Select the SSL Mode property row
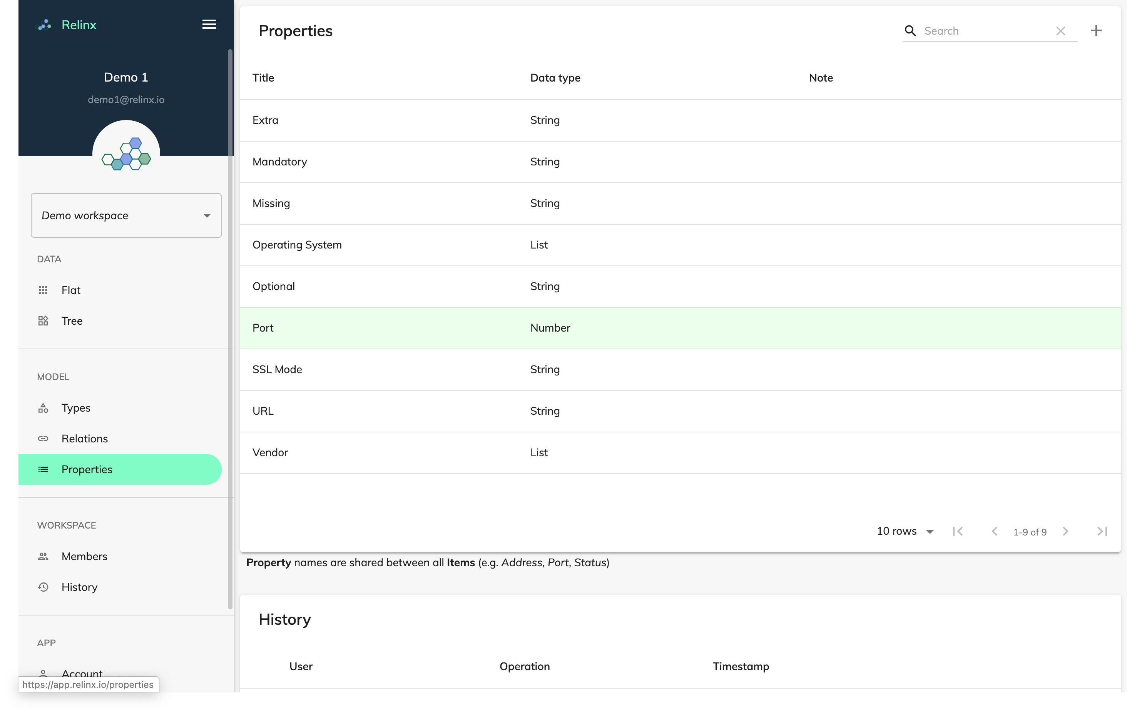This screenshot has width=1127, height=714. coord(680,370)
